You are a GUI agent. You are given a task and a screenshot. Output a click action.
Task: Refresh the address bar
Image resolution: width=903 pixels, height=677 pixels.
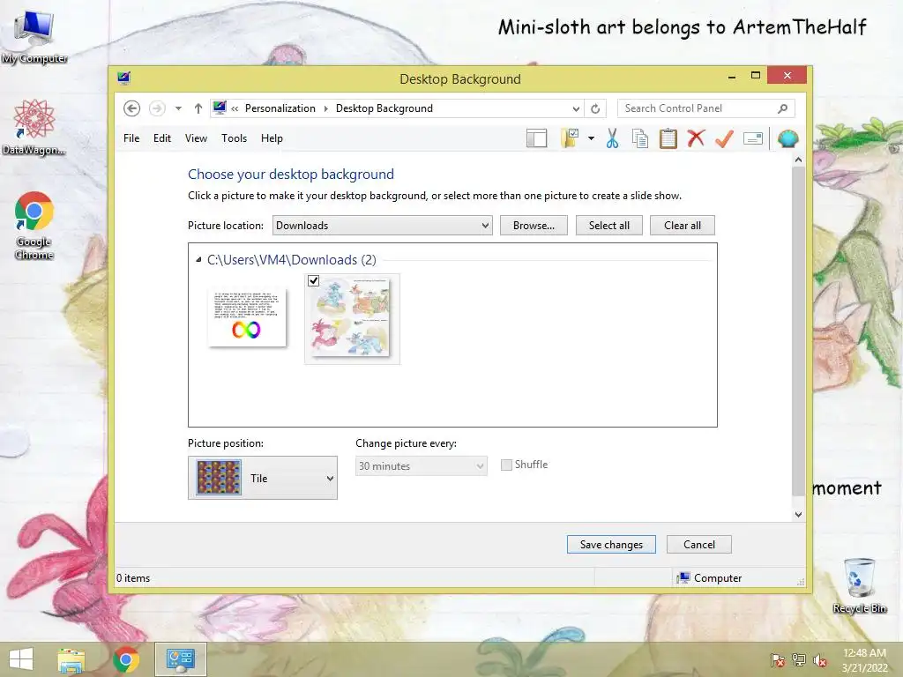pyautogui.click(x=595, y=108)
